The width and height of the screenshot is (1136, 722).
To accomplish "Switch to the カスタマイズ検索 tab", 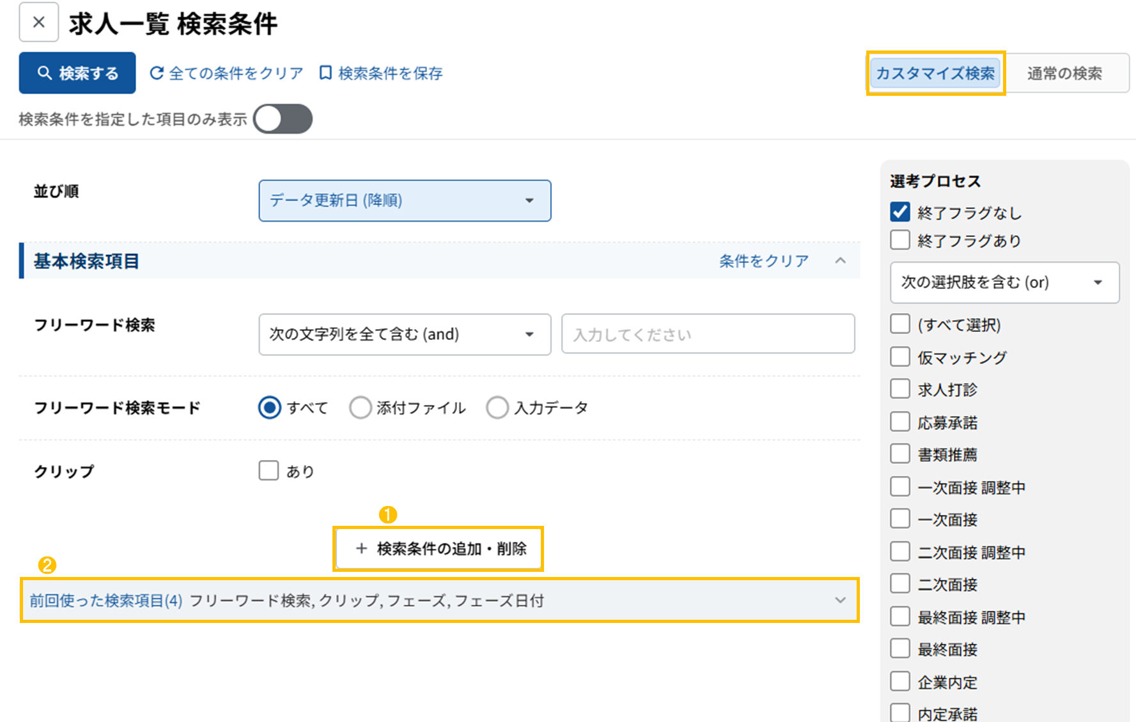I will tap(935, 73).
